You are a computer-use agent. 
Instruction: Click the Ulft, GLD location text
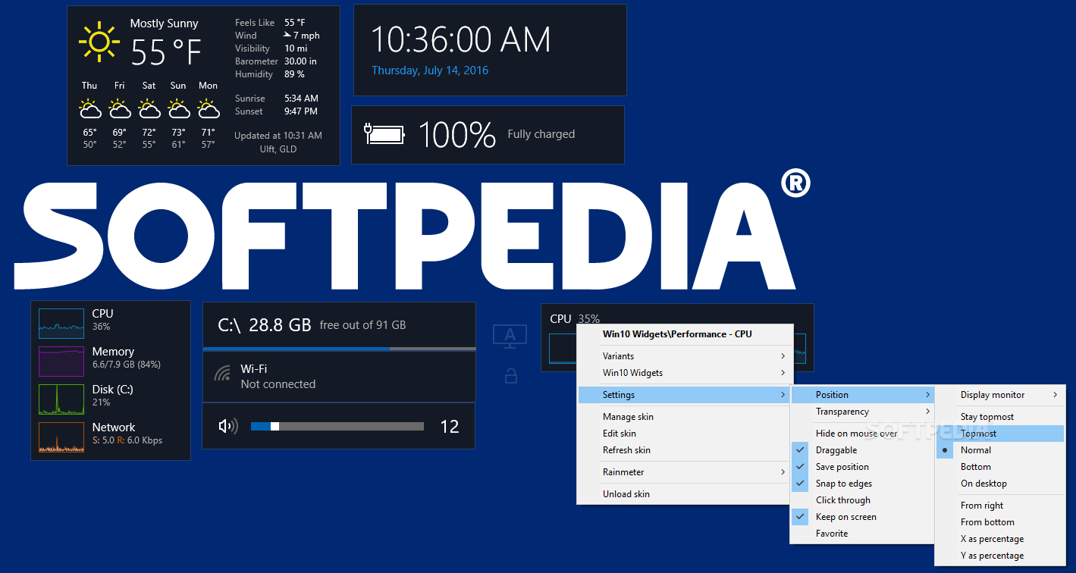click(278, 149)
